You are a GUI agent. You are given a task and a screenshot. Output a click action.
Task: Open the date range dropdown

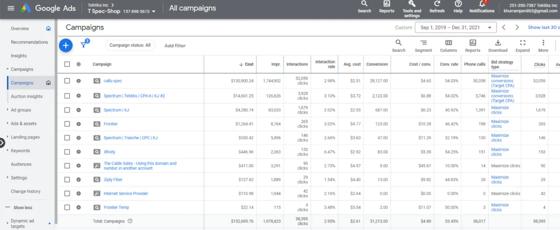pyautogui.click(x=455, y=27)
